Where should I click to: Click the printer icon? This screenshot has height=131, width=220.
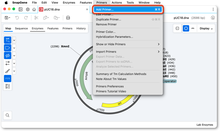click(68, 18)
